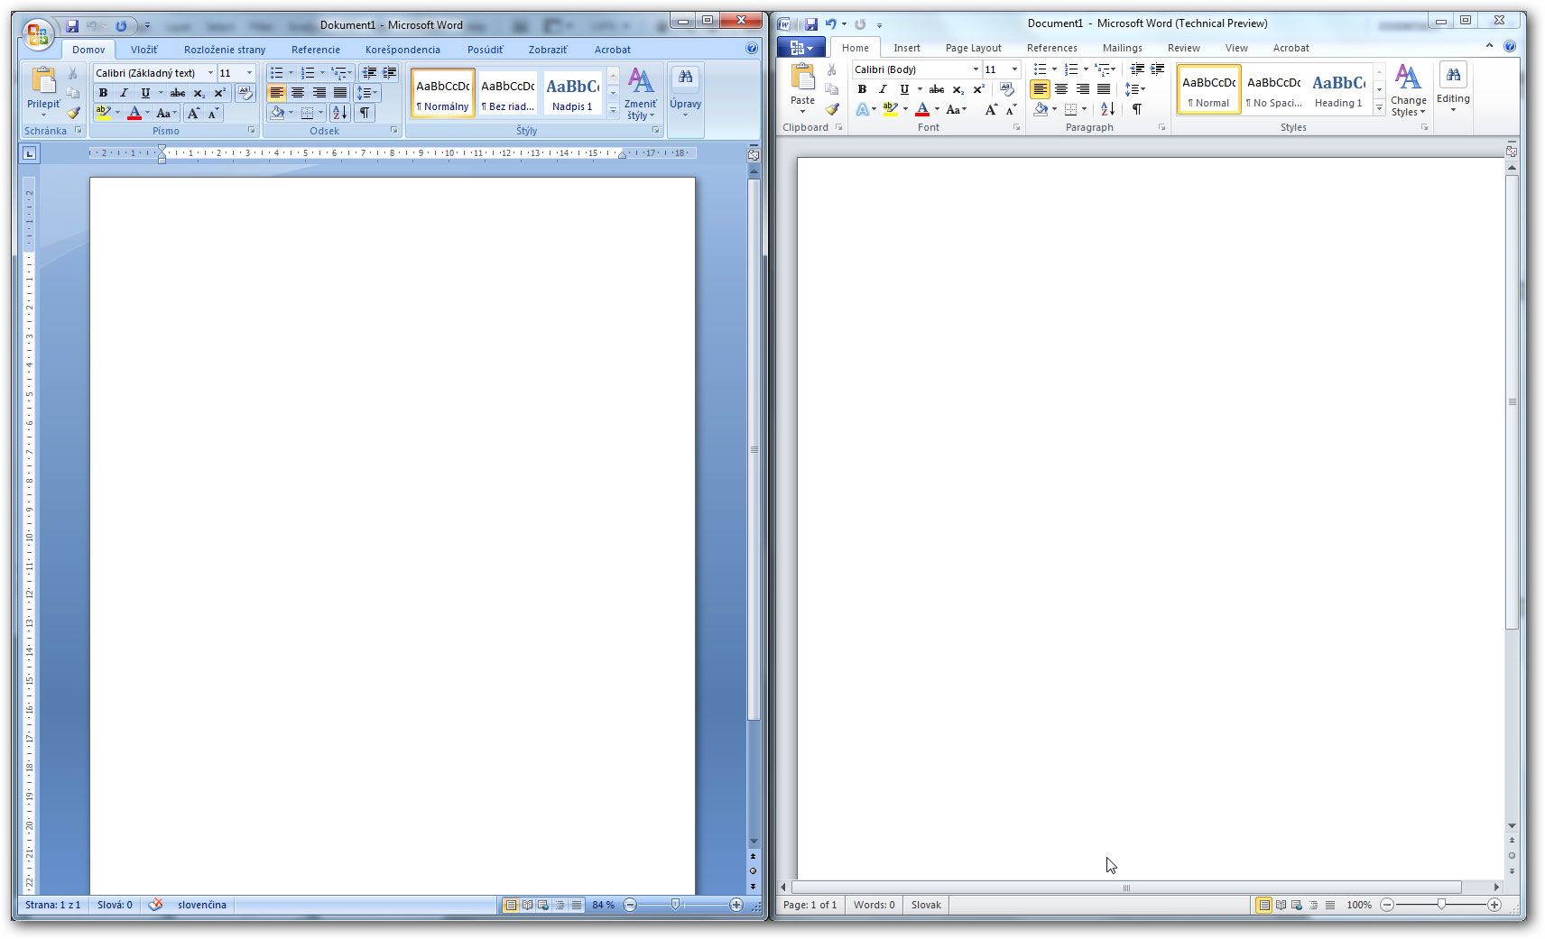Click the zoom slider handle in left window
The height and width of the screenshot is (939, 1545).
tap(675, 905)
